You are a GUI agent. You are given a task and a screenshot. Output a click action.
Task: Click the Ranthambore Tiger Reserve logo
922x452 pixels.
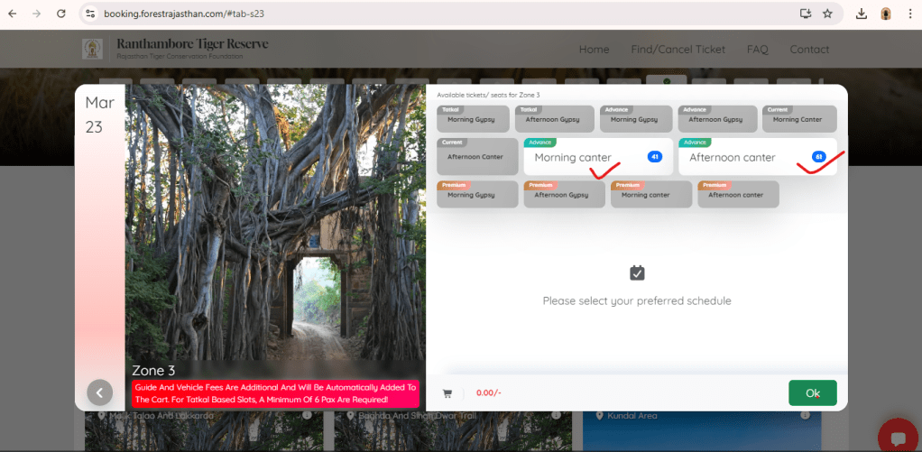point(93,49)
